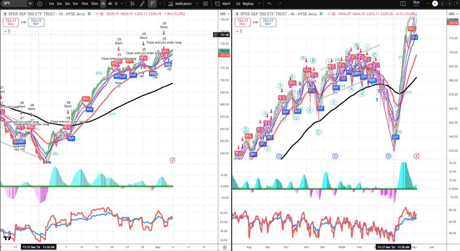Toggle the gray minus pill on 4h chart
This screenshot has height=251, width=460.
click(329, 14)
